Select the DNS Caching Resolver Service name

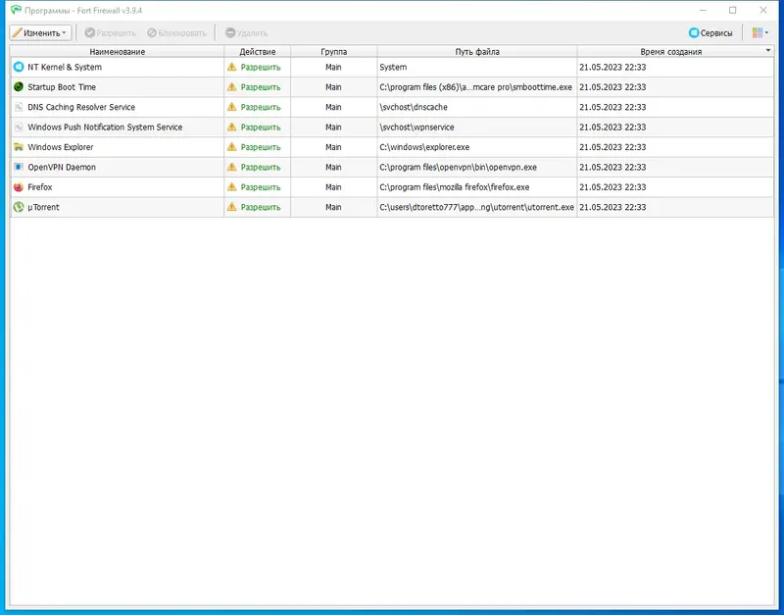81,107
